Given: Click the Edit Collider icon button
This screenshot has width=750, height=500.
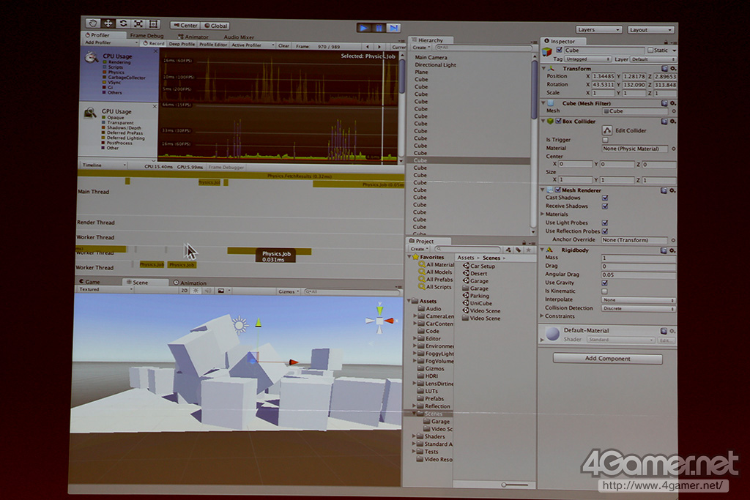Looking at the screenshot, I should [607, 130].
